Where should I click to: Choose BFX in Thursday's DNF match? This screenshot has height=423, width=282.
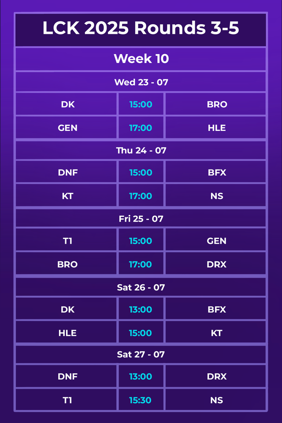pyautogui.click(x=217, y=173)
